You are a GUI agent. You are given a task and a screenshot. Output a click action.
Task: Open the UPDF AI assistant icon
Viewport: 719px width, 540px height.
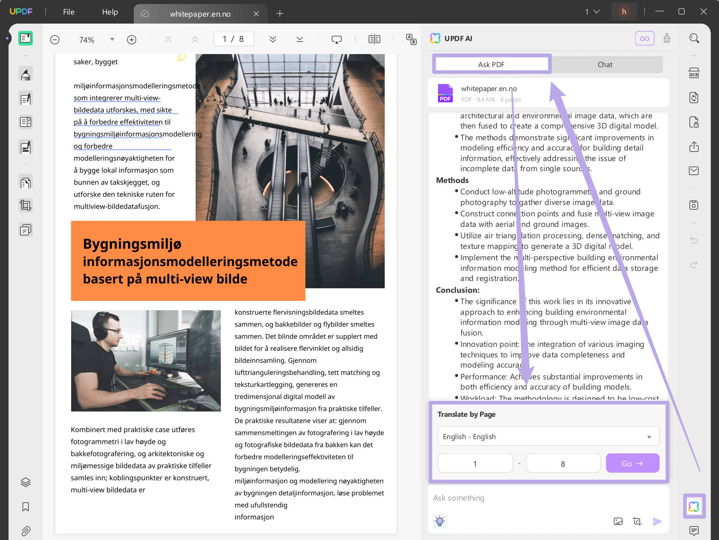click(694, 506)
